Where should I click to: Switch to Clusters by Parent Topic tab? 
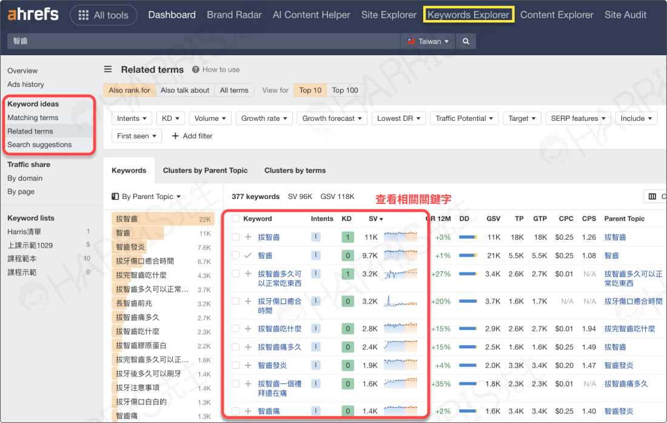pos(205,170)
